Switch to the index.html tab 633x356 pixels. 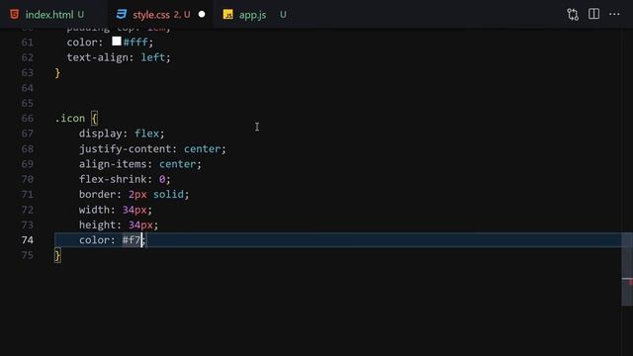(x=49, y=15)
